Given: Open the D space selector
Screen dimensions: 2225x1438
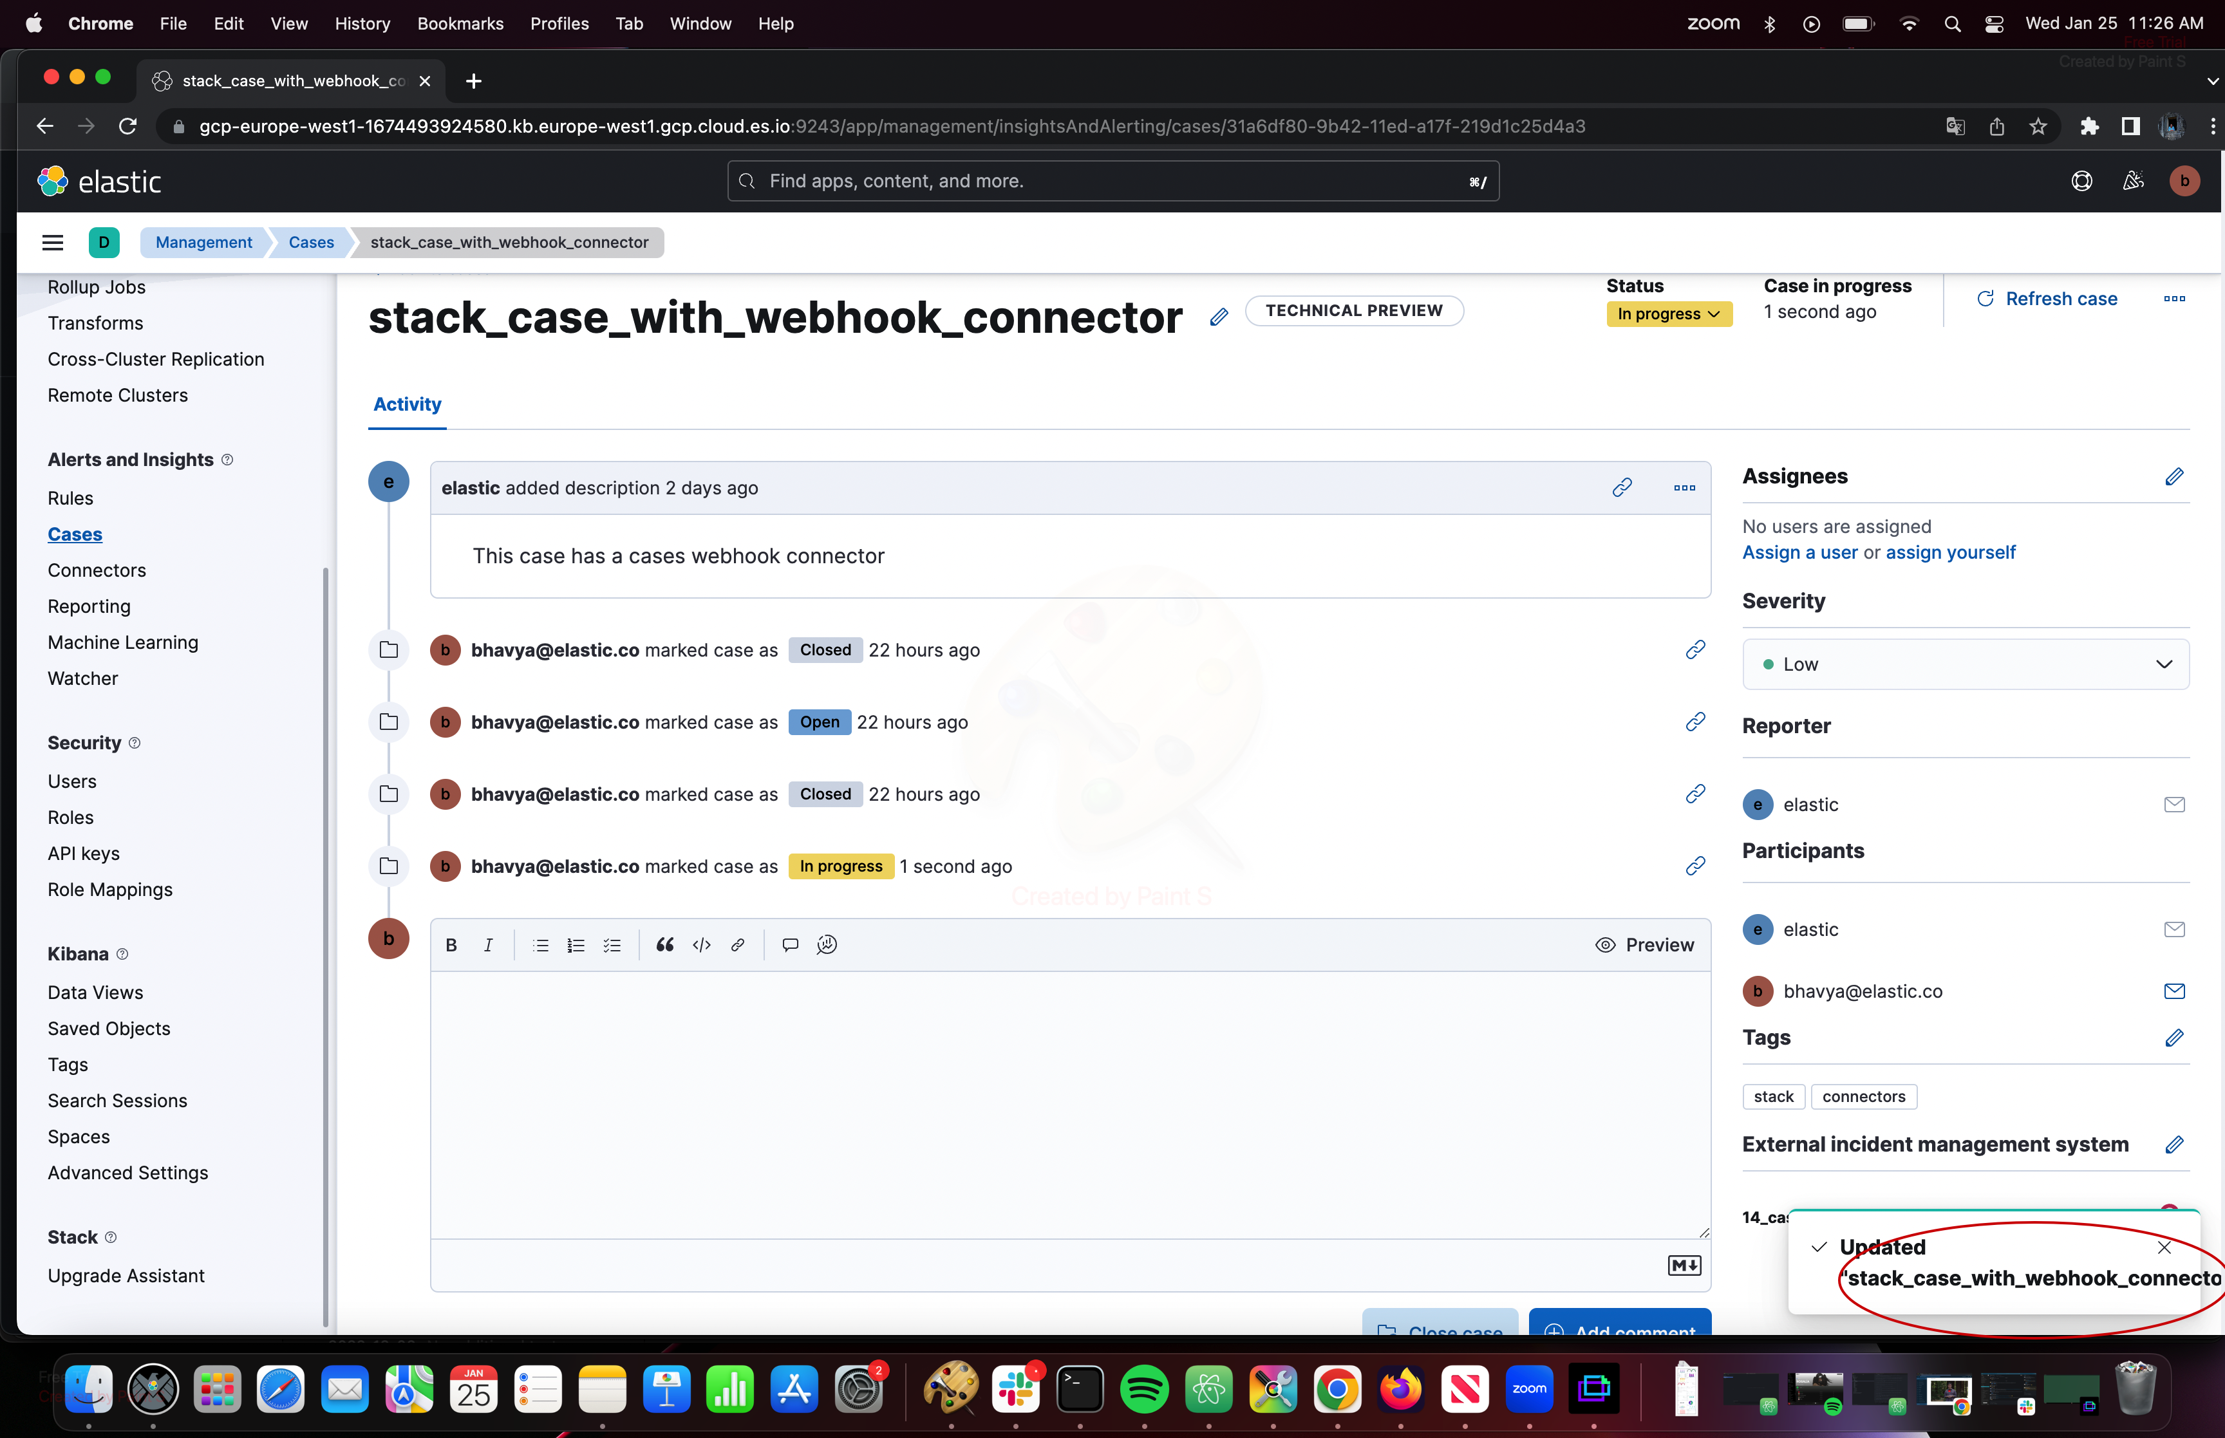Looking at the screenshot, I should pos(104,243).
